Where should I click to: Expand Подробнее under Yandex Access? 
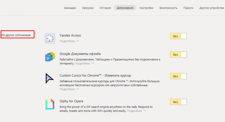coord(69,41)
